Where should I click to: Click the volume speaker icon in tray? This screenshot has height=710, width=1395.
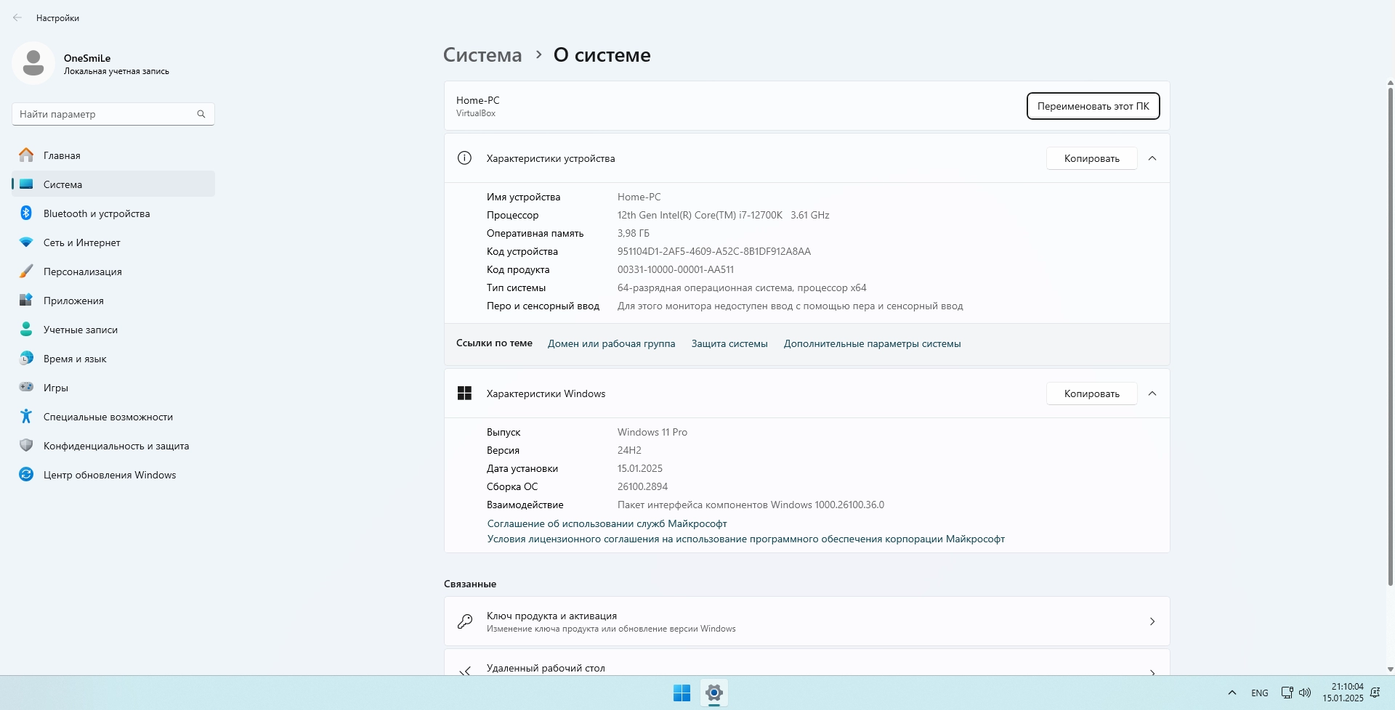(x=1305, y=693)
